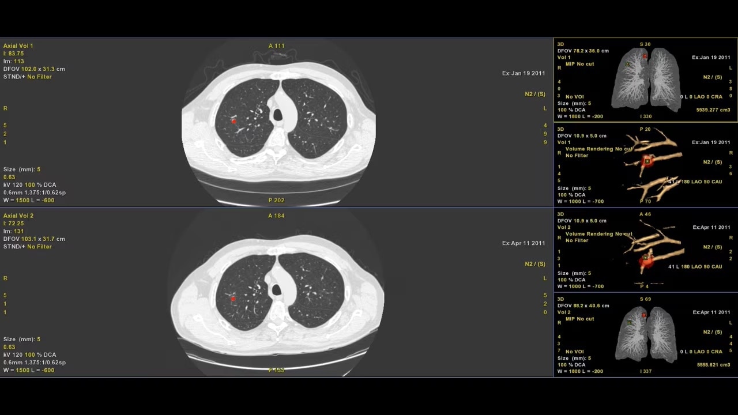Screen dimensions: 738x415
Task: Click the red nodule marker in Axial Vol 2
Action: click(x=233, y=299)
